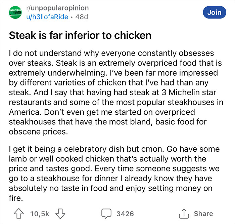Image resolution: width=235 pixels, height=224 pixels.
Task: Upvote the steak versus chicken post
Action: (20, 214)
